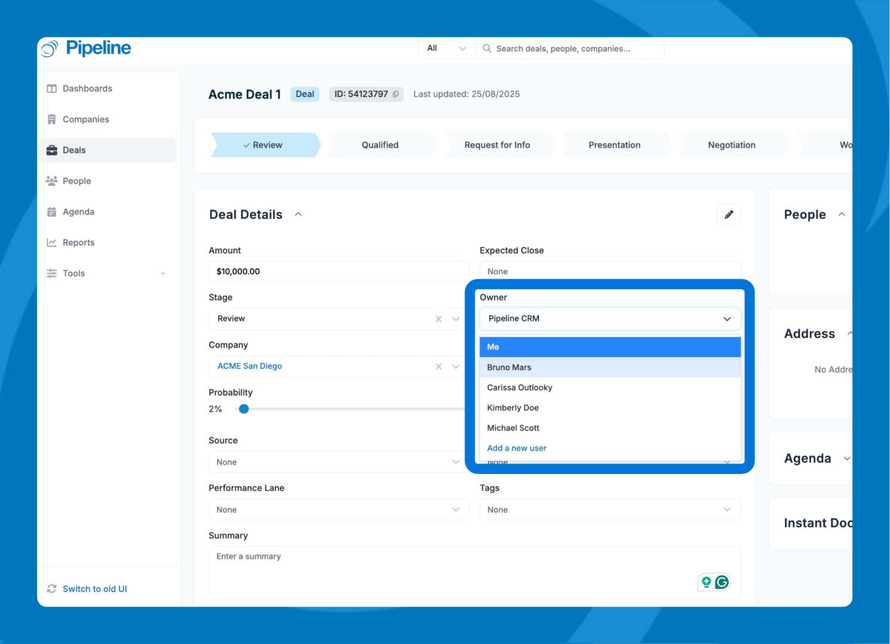Choose Carissa Outlooky as owner

[610, 388]
